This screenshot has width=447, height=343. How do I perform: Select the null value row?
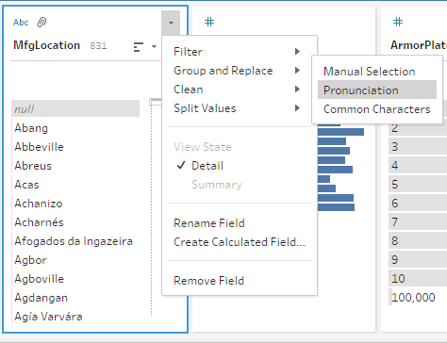click(75, 108)
